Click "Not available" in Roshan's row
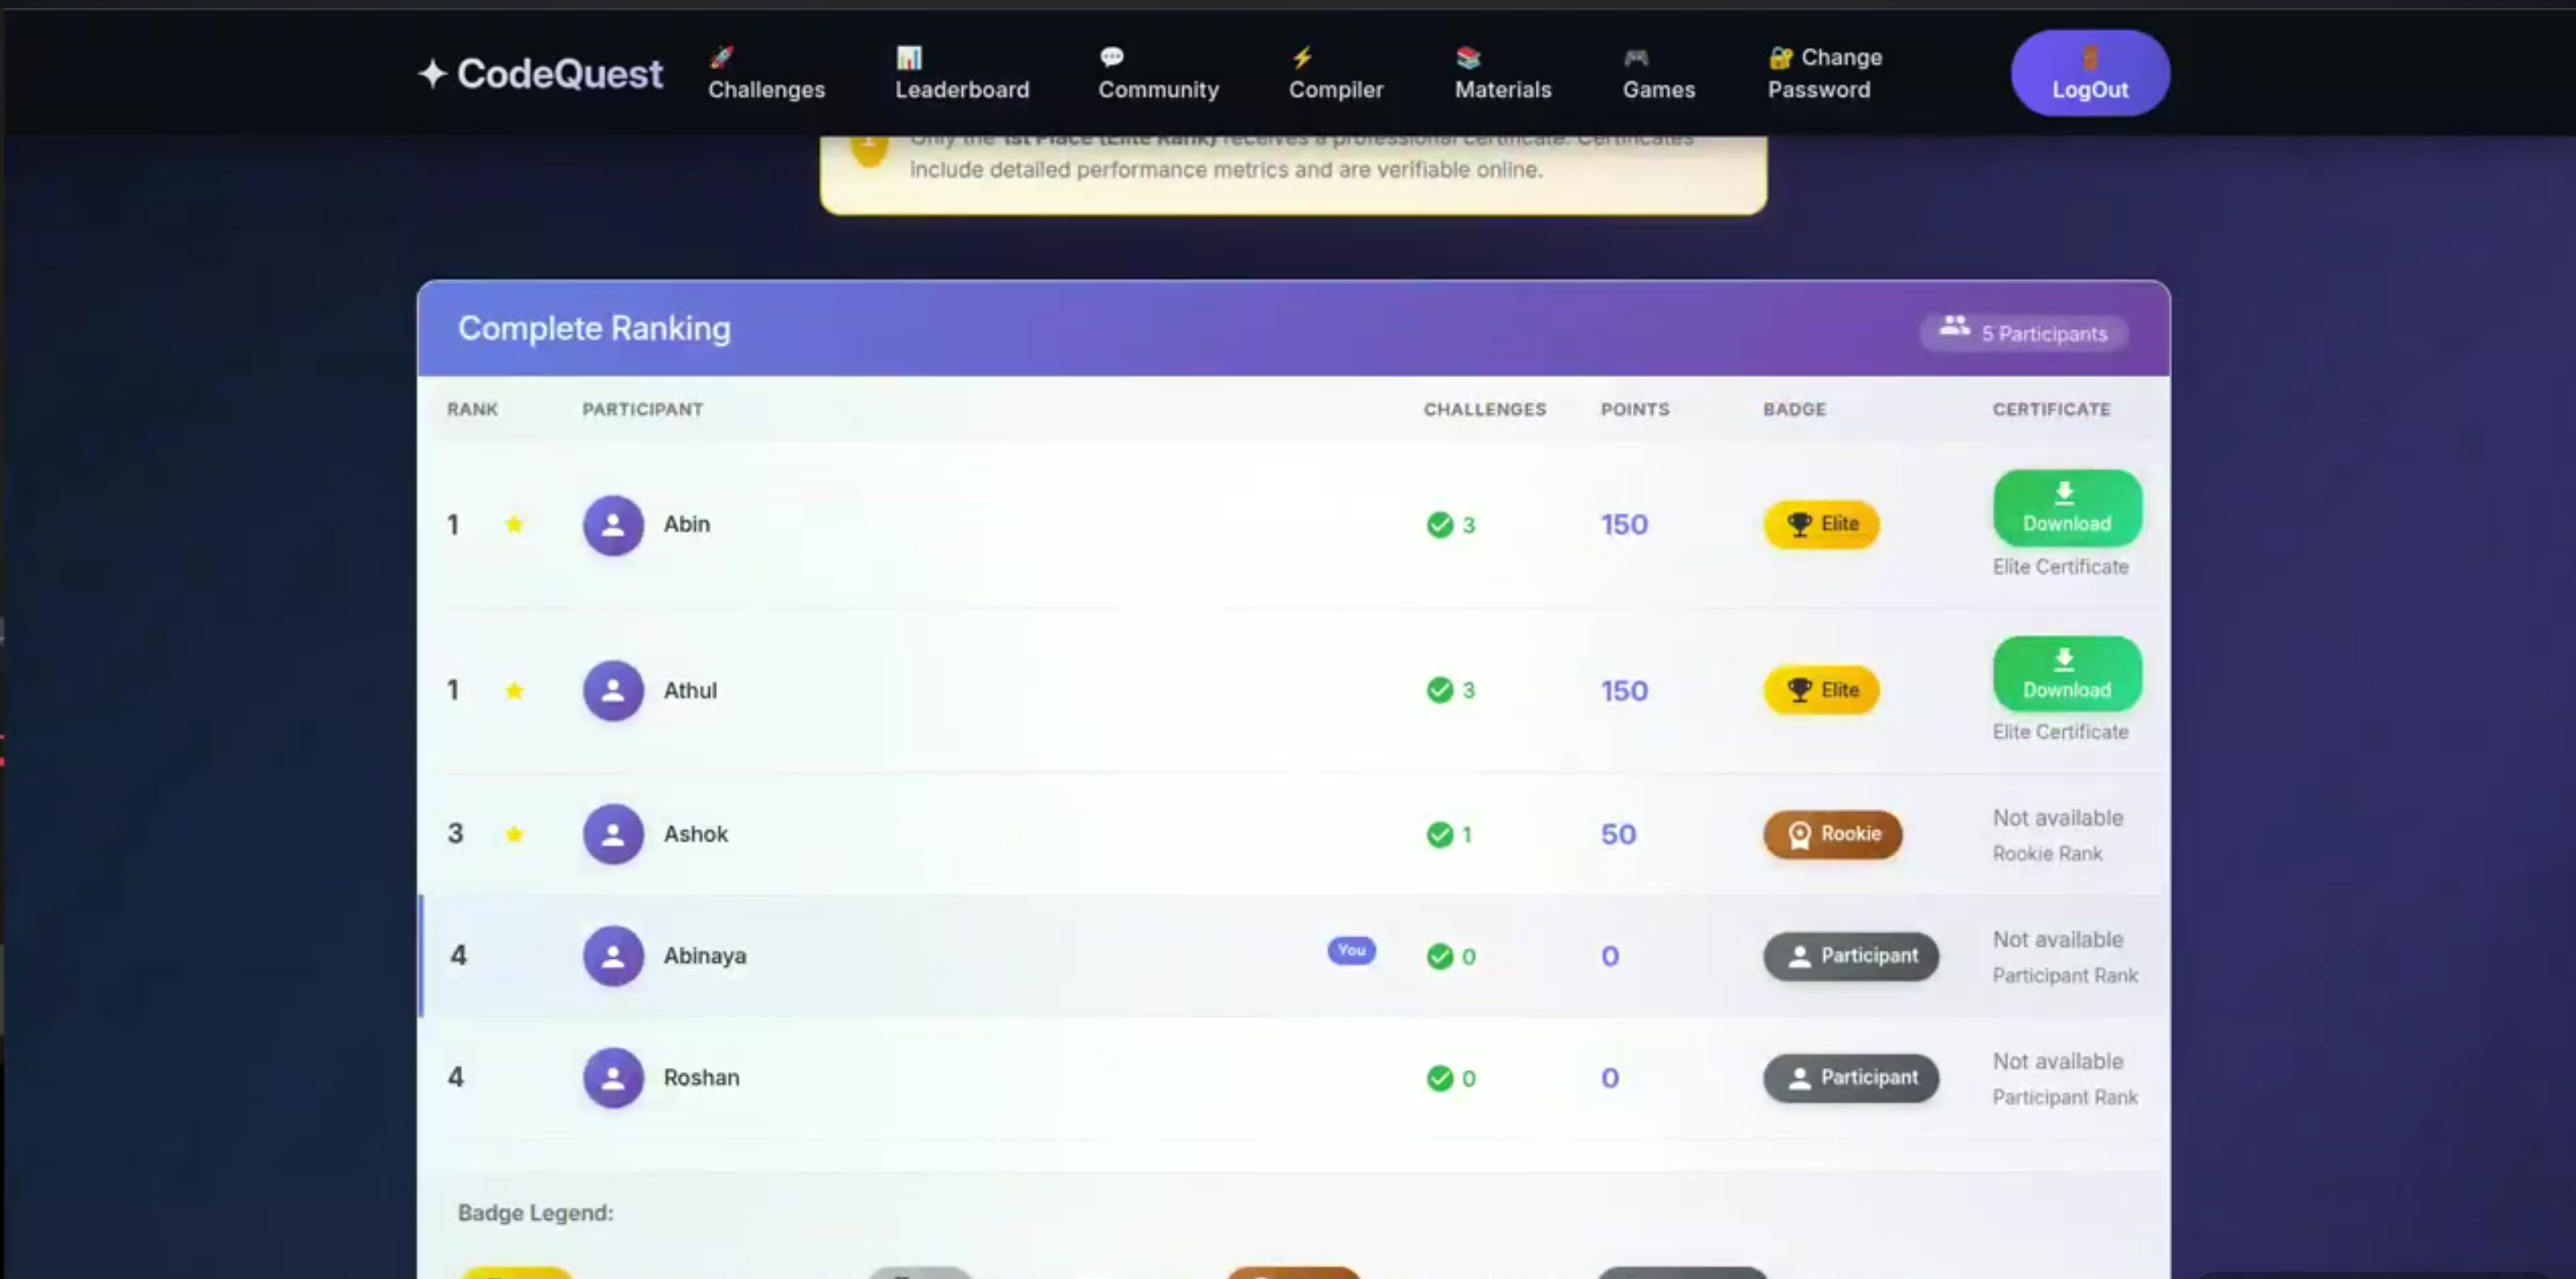Viewport: 2576px width, 1279px height. pos(2057,1061)
